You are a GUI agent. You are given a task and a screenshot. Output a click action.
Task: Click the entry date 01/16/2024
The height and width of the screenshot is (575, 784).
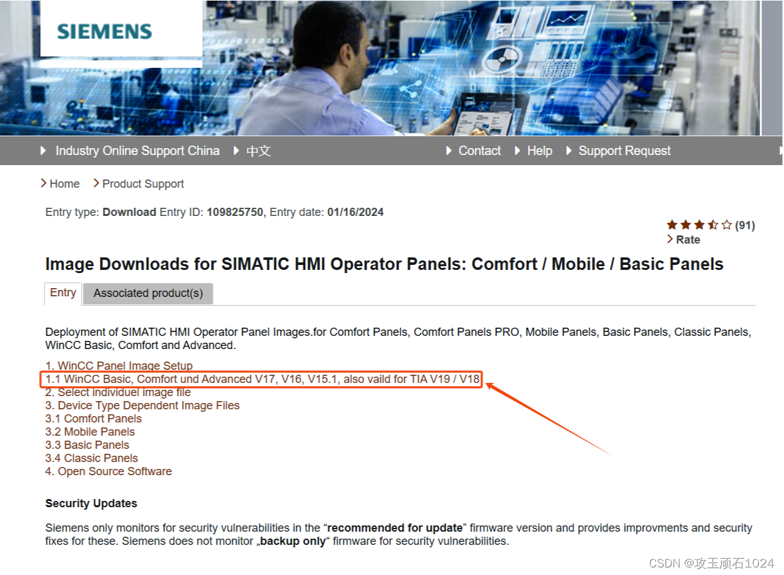[x=355, y=212]
